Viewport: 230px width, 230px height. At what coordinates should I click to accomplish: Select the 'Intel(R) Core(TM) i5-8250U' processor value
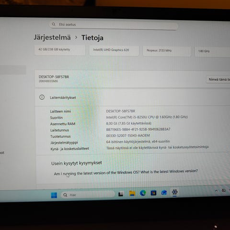click(147, 117)
